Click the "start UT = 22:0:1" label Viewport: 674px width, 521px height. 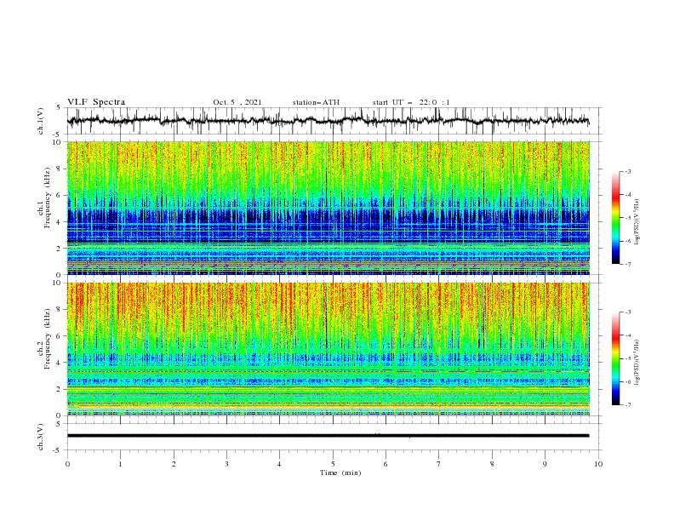click(411, 102)
